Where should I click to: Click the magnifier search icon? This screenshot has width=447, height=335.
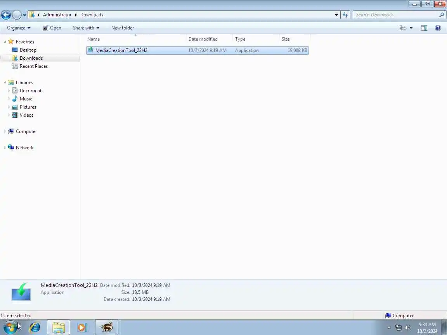click(x=442, y=15)
